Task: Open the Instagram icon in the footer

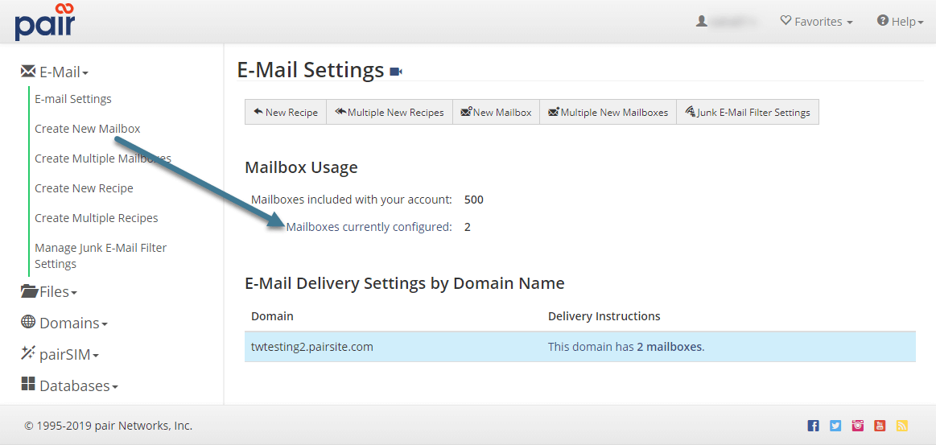Action: [858, 426]
